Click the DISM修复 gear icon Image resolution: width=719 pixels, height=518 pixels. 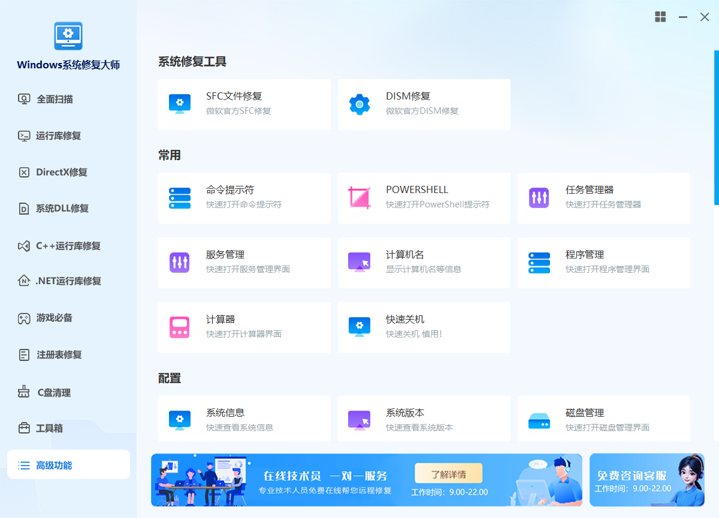coord(359,104)
